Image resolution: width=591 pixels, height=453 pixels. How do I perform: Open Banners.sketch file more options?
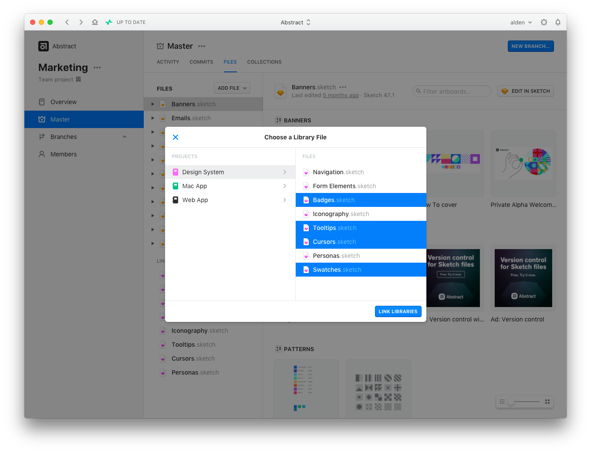point(343,87)
